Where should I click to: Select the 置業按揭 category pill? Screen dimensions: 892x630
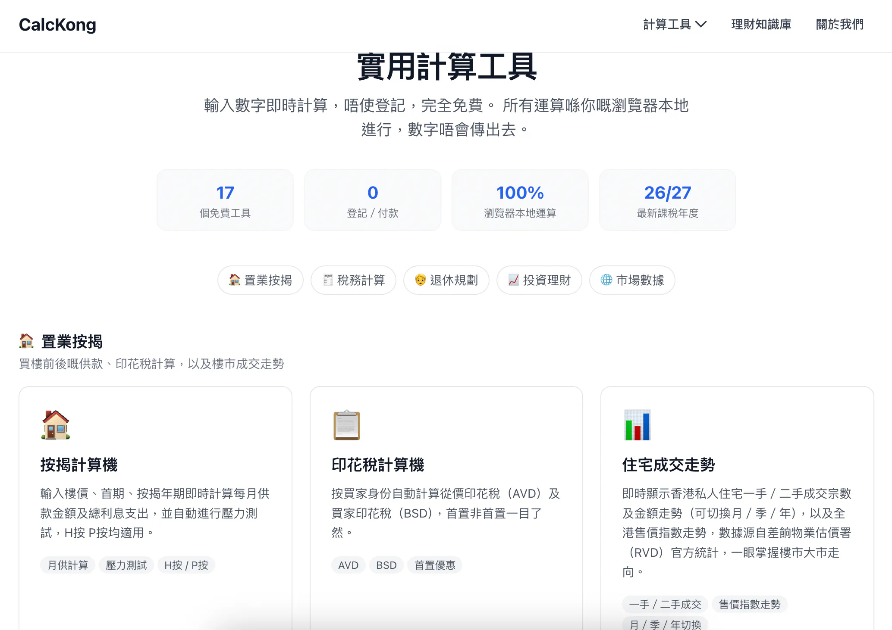pos(261,280)
